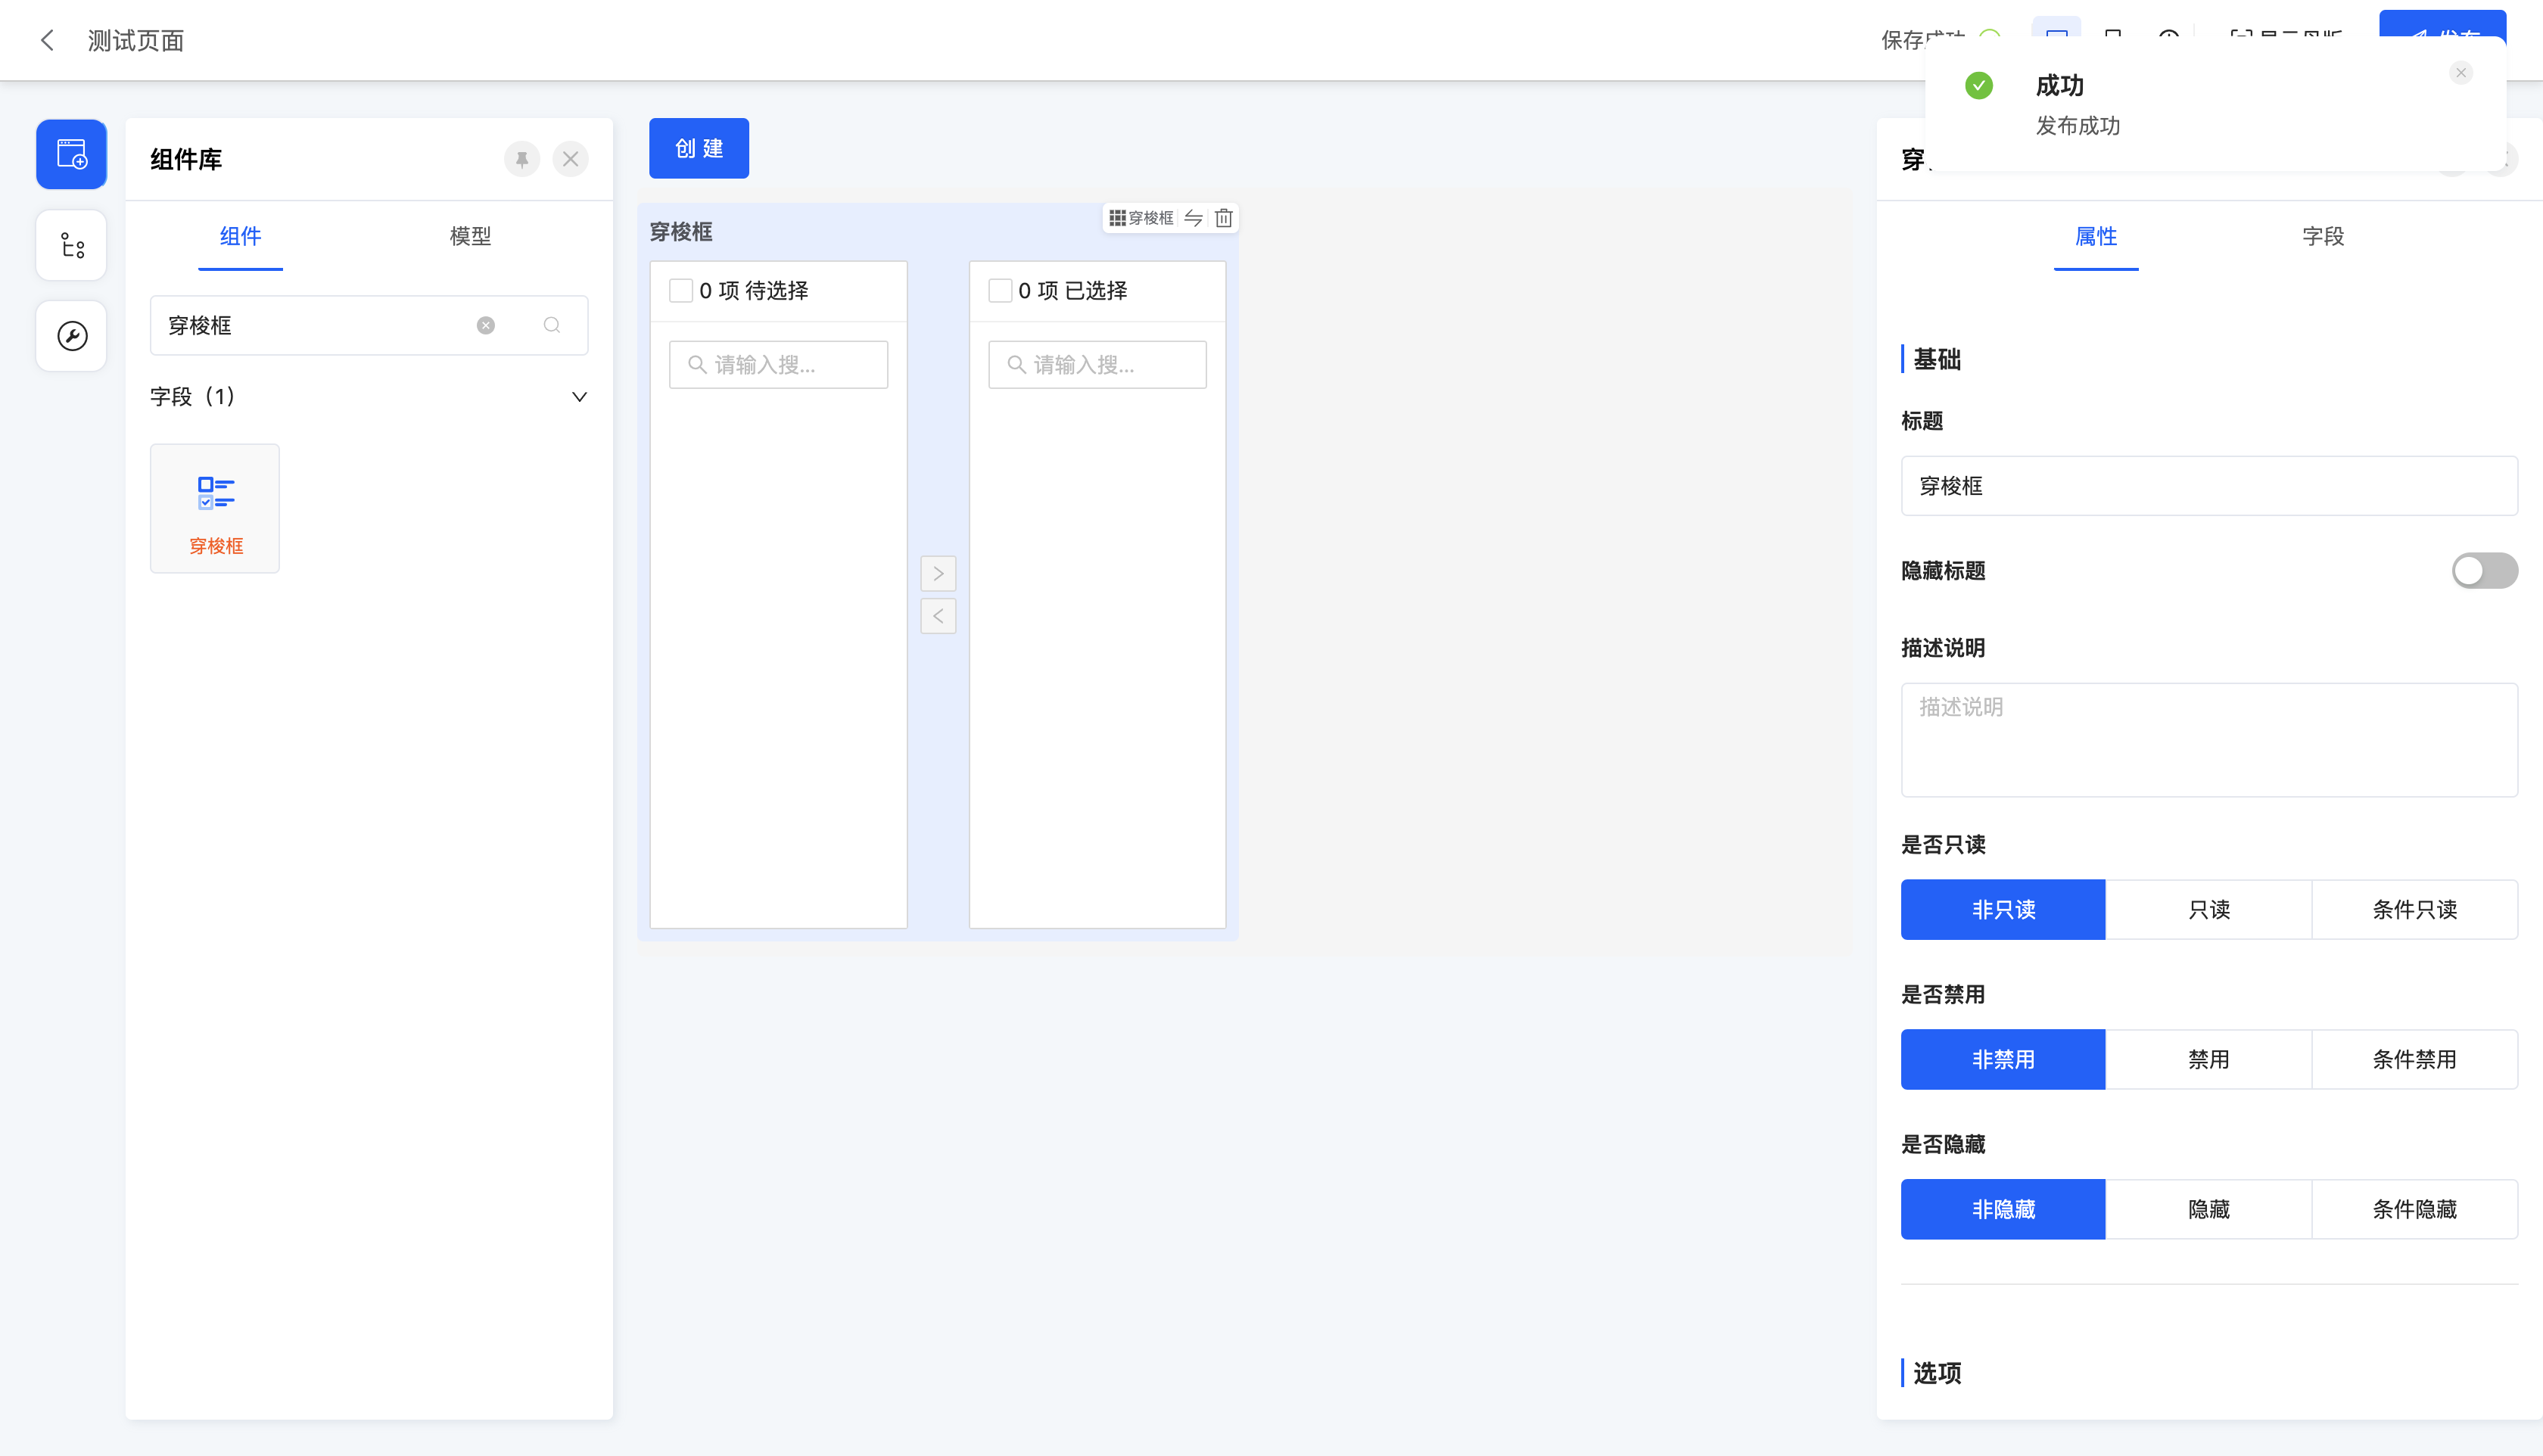Click the move-left arrow in transfer box
The height and width of the screenshot is (1456, 2543).
(938, 616)
